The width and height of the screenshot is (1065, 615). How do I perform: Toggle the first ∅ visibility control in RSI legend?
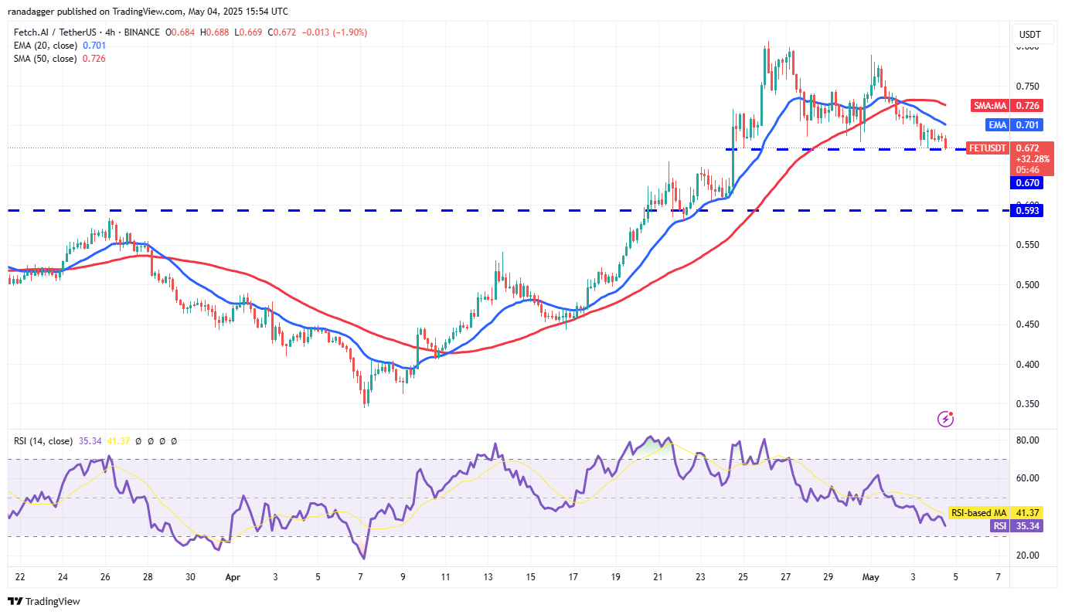click(138, 440)
